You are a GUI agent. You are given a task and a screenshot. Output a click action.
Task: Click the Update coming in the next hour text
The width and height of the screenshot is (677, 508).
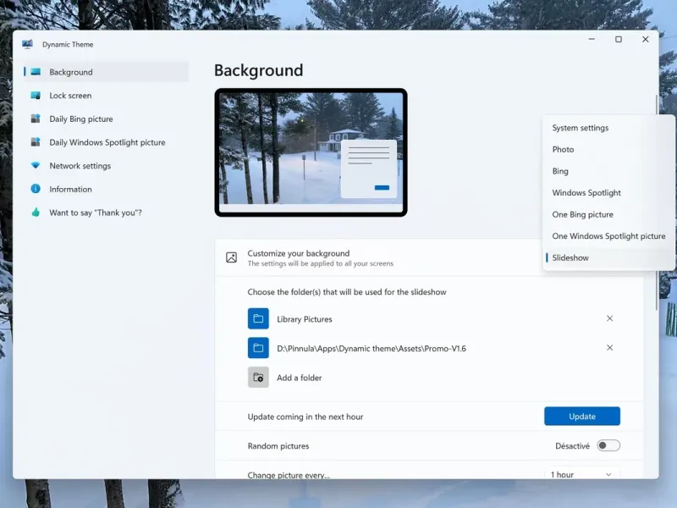pos(305,417)
